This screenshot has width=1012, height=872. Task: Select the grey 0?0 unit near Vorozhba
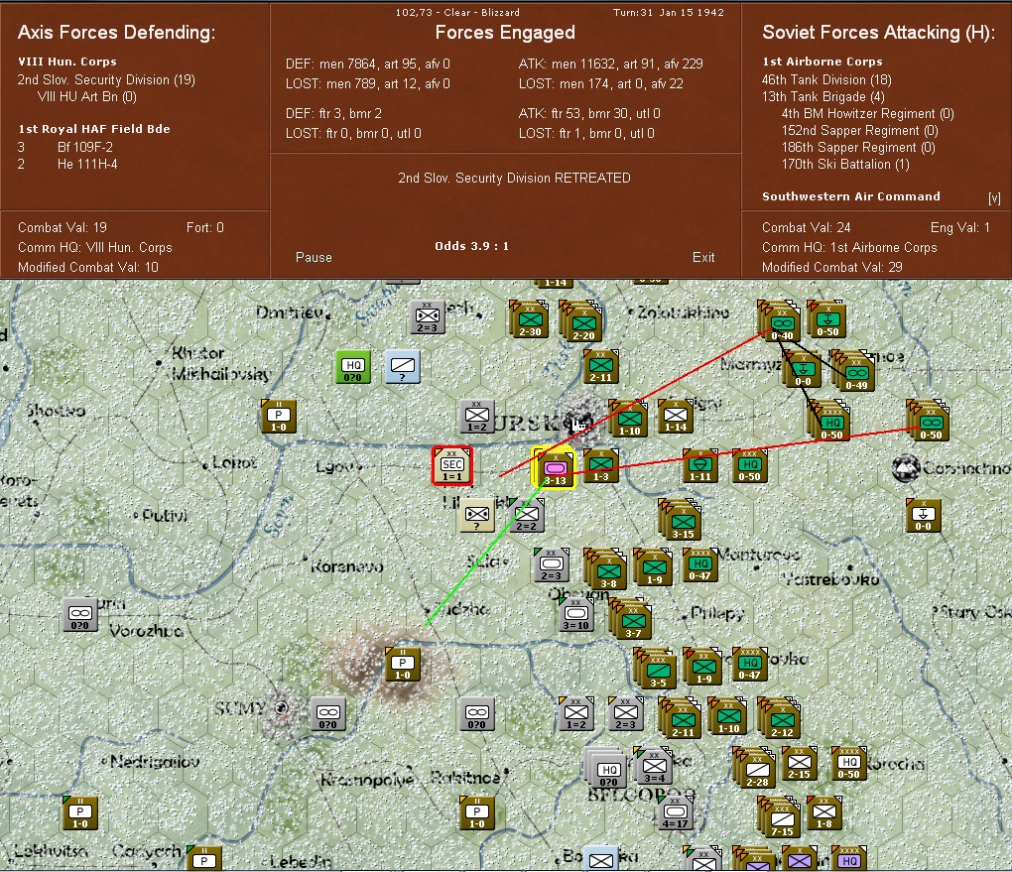point(80,614)
